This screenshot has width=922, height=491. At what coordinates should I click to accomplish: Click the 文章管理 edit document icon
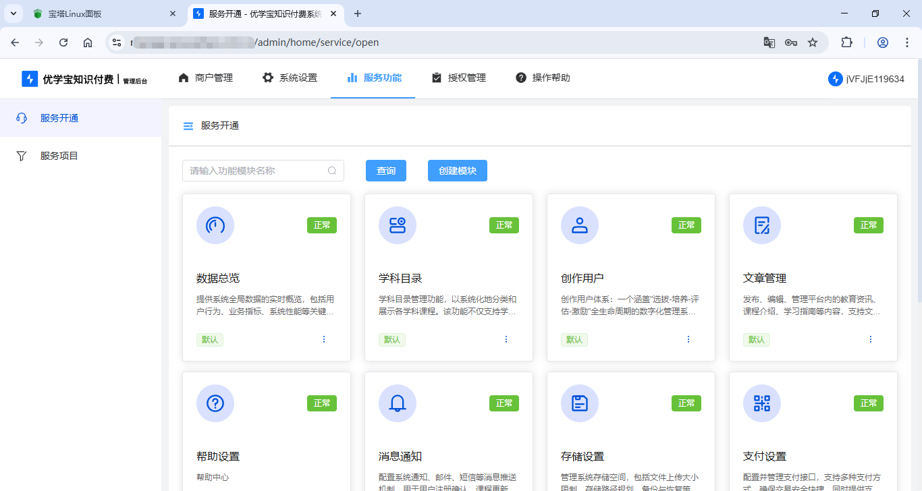[x=761, y=225]
